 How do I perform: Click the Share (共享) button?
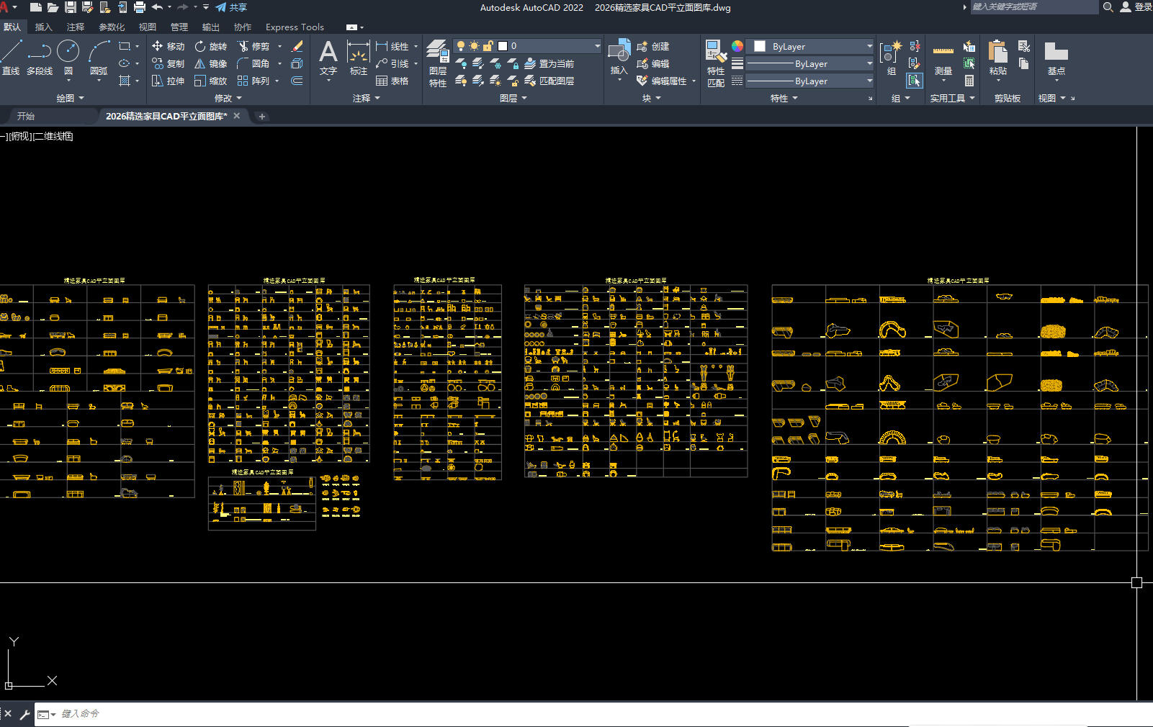coord(231,7)
